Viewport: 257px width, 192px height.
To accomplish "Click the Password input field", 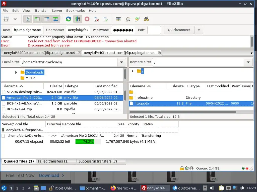I will [x=123, y=30].
